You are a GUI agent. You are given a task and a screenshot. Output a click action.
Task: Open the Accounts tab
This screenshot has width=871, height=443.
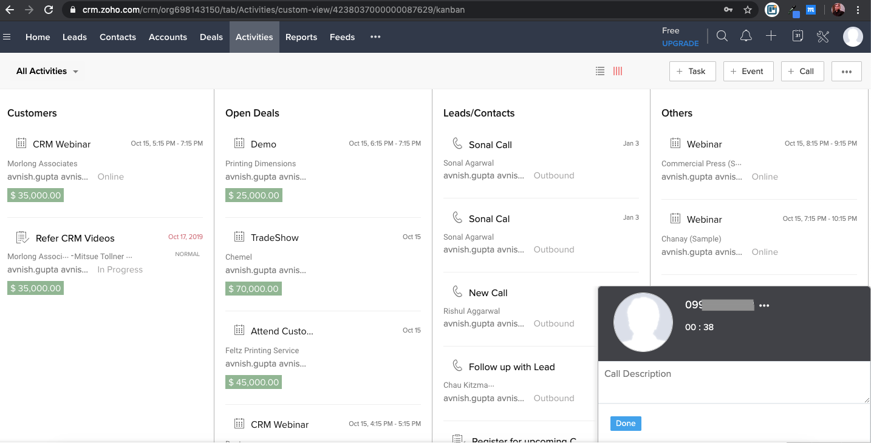(x=168, y=37)
